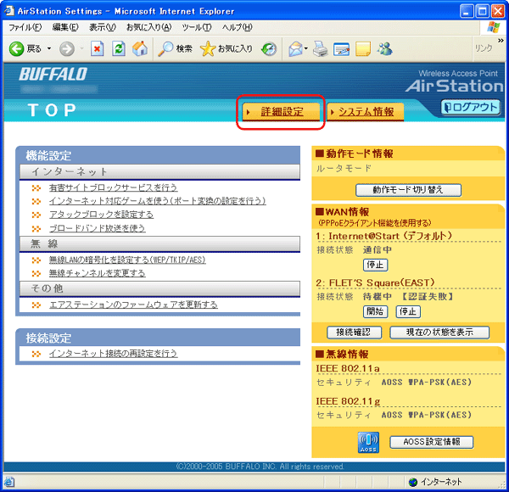
Task: Click the 接続確認 button
Action: [x=354, y=333]
